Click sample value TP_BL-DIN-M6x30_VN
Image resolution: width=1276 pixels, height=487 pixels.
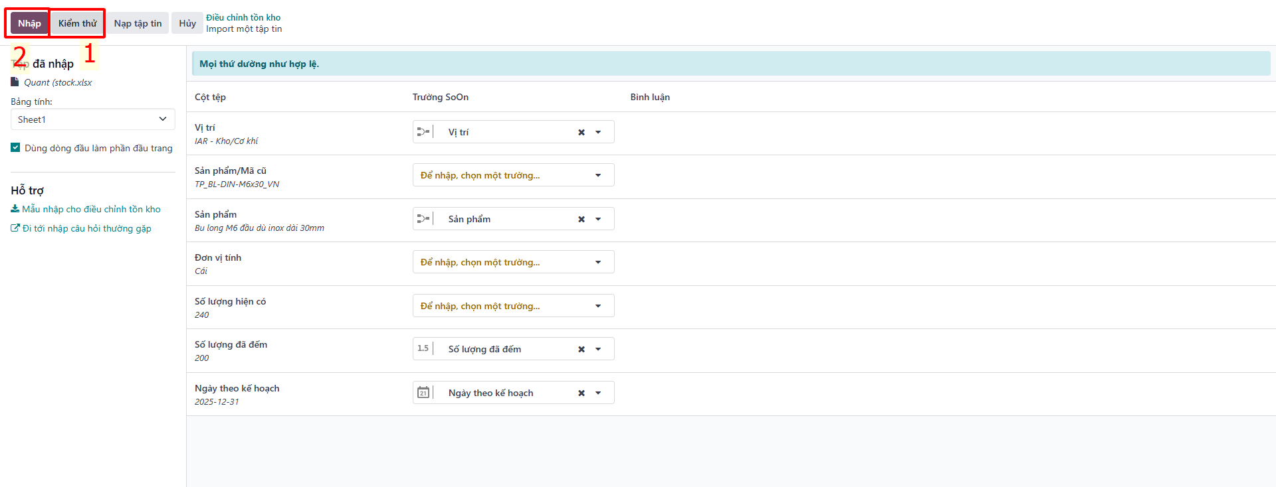(237, 184)
